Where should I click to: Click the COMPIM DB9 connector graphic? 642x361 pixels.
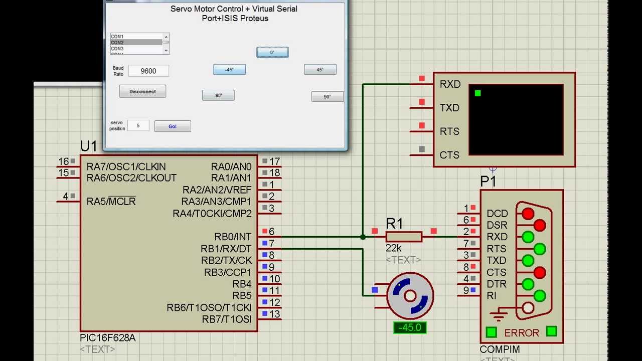coord(535,261)
